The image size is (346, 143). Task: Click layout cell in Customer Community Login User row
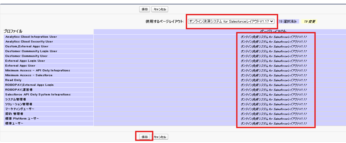(x=274, y=51)
